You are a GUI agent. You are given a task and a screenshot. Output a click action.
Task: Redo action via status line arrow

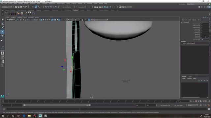click(26, 7)
